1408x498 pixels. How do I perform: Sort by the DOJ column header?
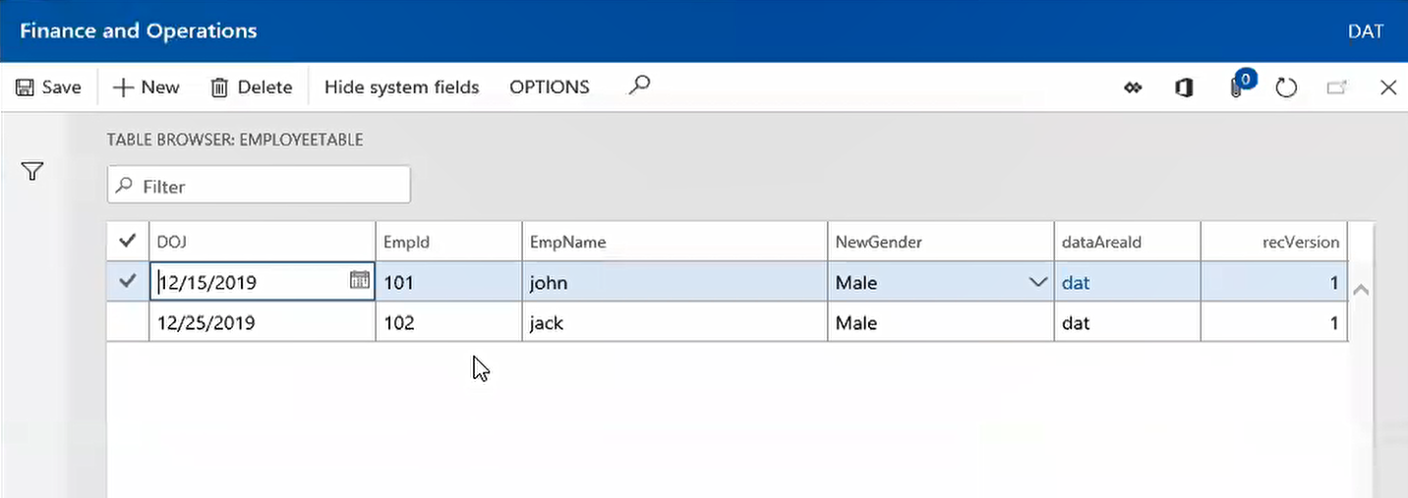click(x=263, y=242)
